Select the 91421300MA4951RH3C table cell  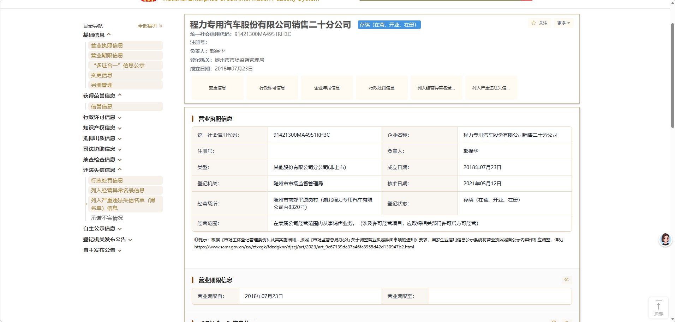tap(325, 135)
